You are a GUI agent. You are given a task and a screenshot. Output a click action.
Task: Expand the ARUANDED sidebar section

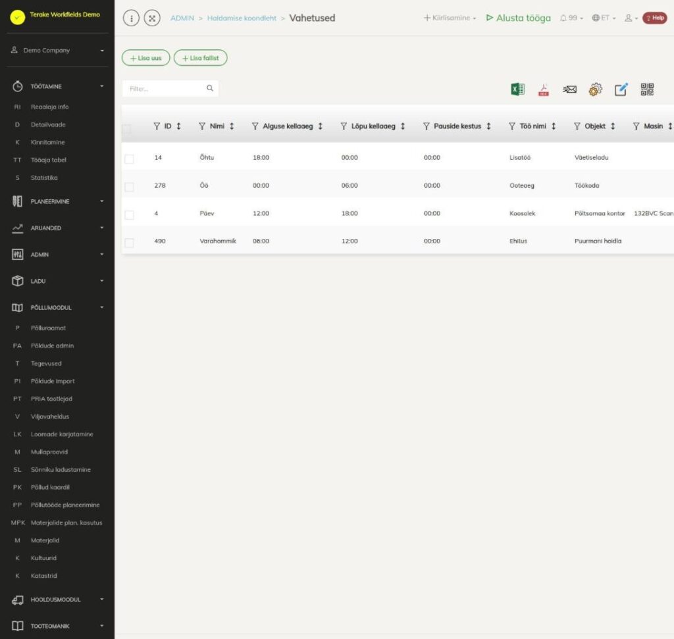point(58,228)
